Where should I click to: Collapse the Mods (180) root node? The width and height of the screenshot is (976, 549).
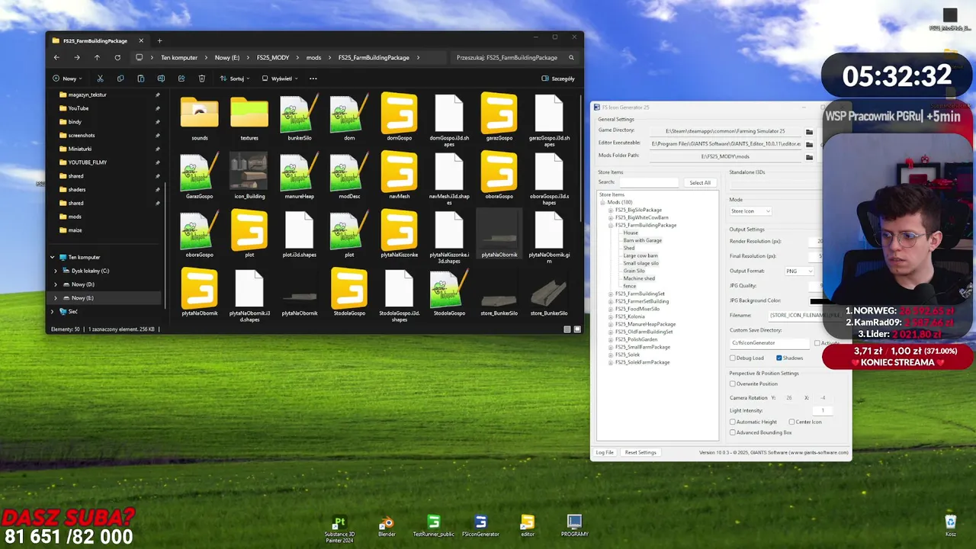pyautogui.click(x=602, y=203)
